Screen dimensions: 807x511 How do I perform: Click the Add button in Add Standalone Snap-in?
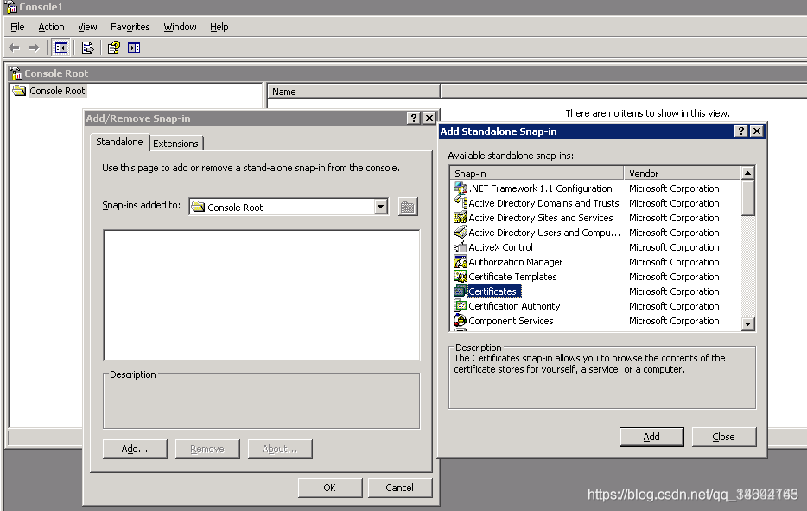tap(651, 437)
